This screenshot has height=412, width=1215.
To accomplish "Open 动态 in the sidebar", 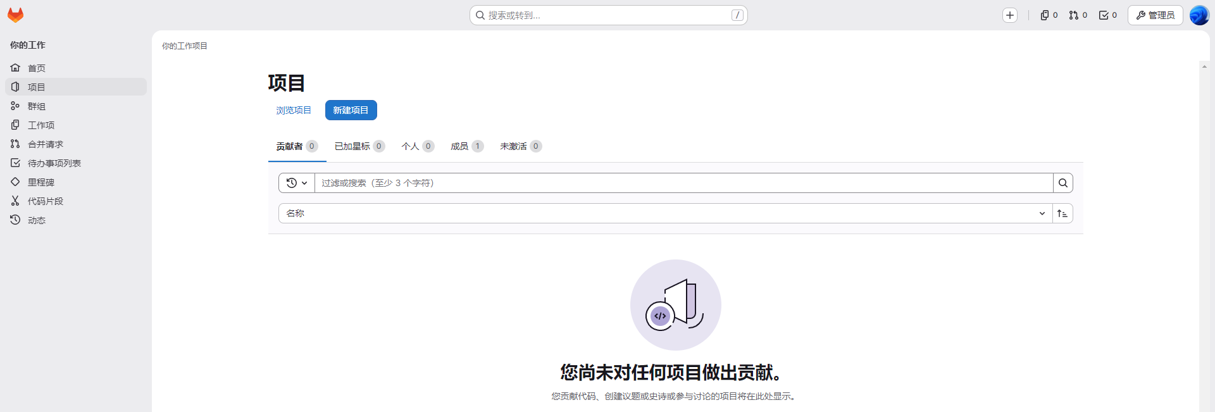I will (x=76, y=220).
